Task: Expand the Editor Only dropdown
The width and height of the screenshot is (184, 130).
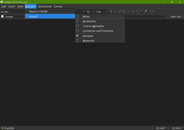Action: tap(177, 17)
